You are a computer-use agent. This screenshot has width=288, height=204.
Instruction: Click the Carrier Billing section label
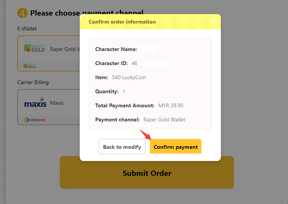tap(33, 82)
